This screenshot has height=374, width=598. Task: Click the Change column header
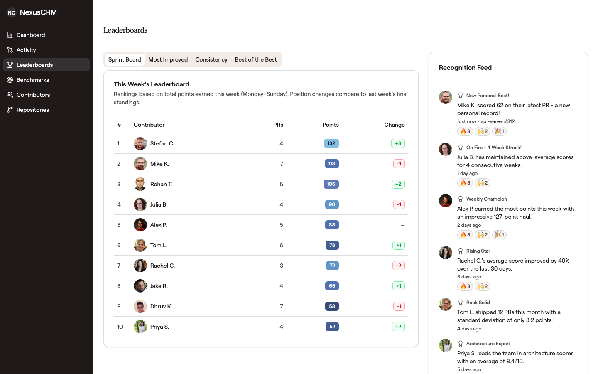[395, 125]
